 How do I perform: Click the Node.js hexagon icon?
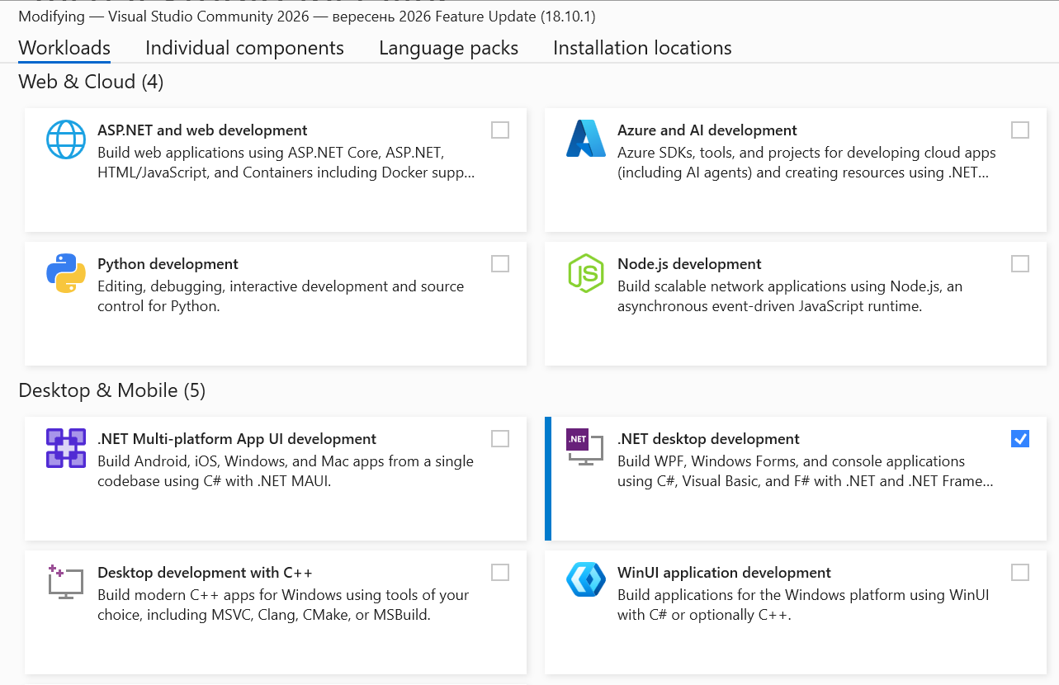coord(586,273)
